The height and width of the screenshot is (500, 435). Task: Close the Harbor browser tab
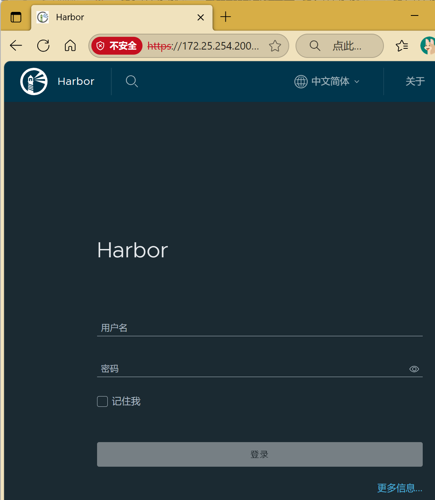(x=201, y=17)
